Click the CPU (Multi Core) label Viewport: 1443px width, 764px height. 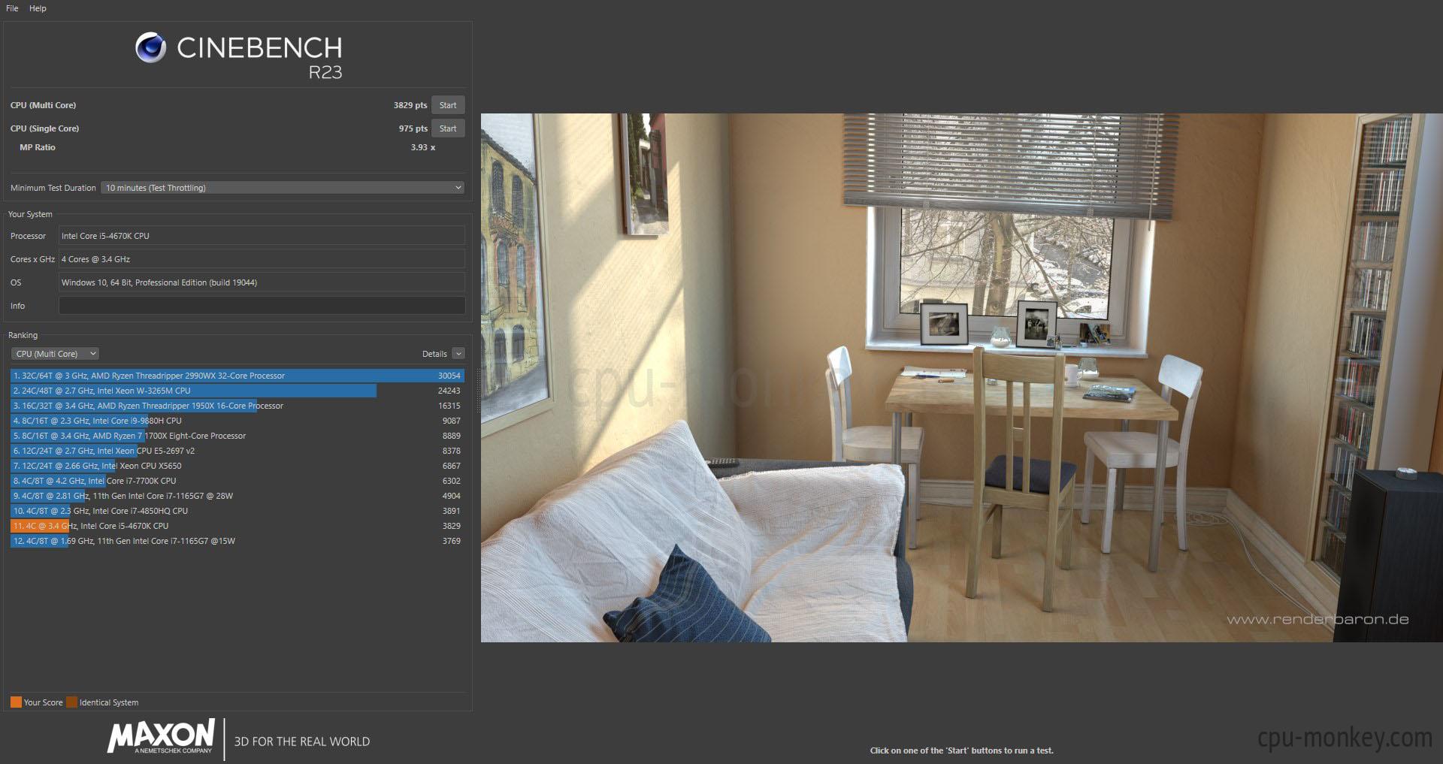[43, 105]
